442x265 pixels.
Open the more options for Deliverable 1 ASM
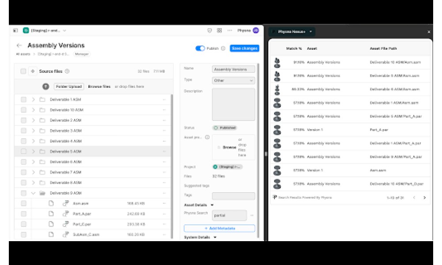click(x=164, y=99)
